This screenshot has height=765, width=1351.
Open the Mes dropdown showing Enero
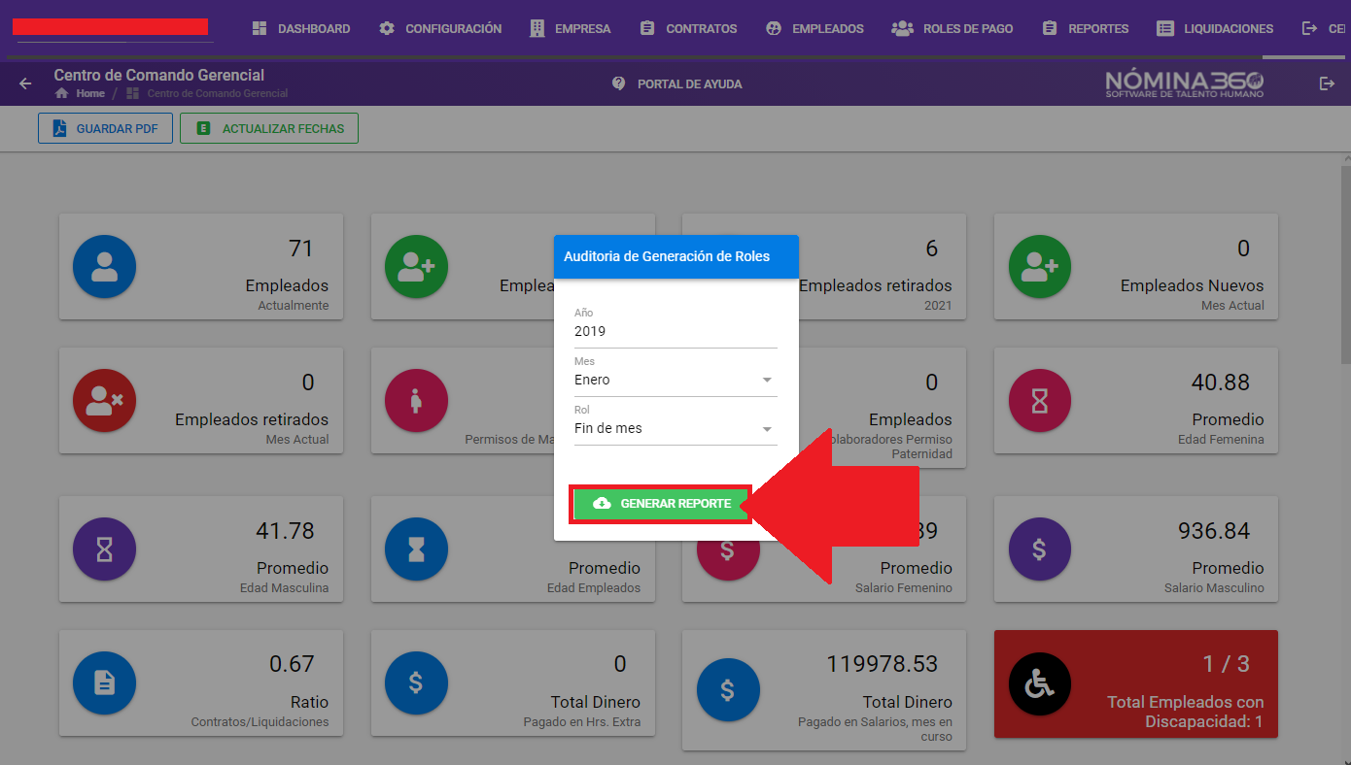coord(675,380)
